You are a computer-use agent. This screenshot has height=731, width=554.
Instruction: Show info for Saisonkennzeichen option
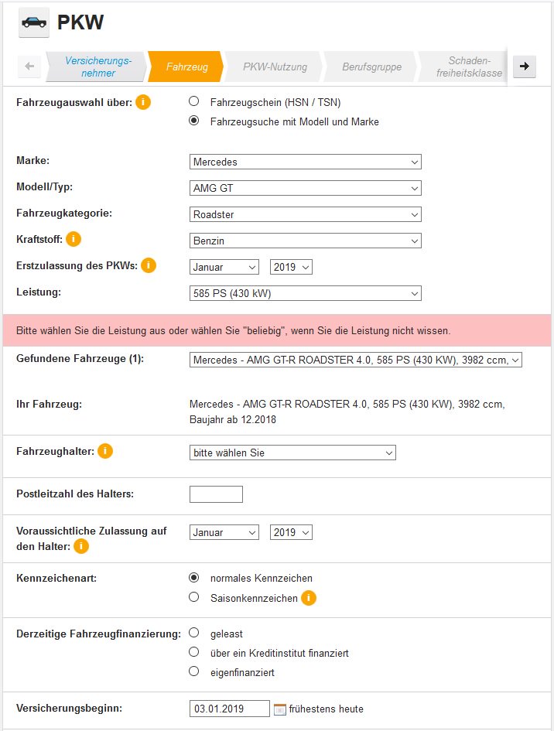(308, 598)
